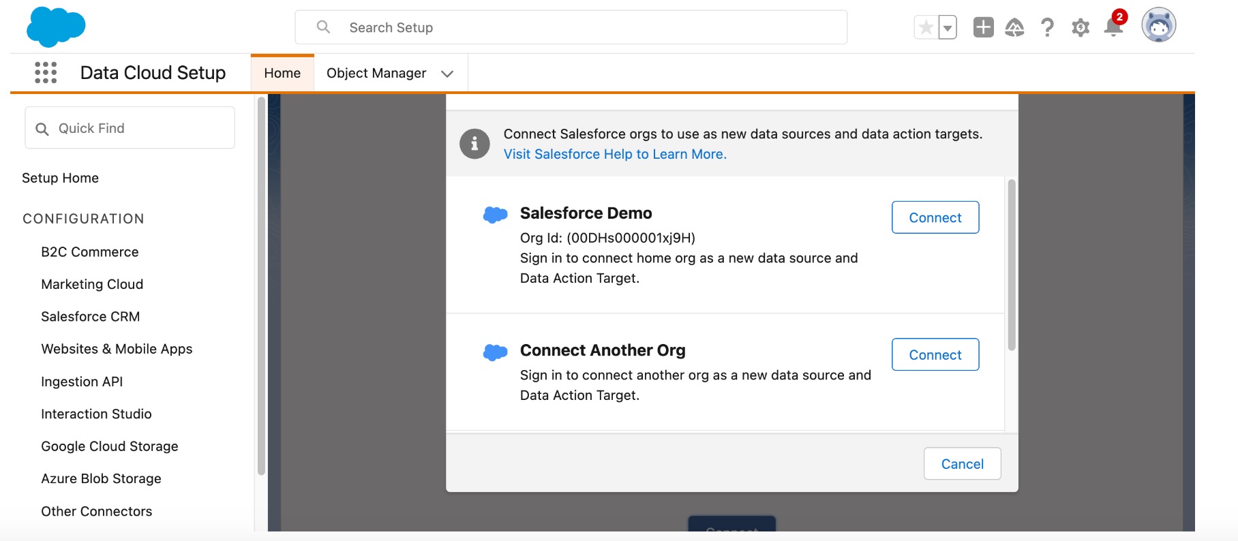
Task: Click the Salesforce Demo cloud icon
Action: (x=496, y=215)
